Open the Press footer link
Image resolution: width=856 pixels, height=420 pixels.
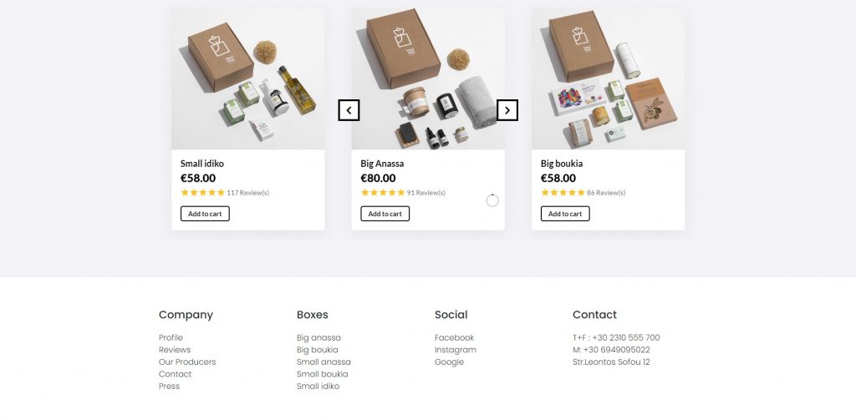coord(169,386)
